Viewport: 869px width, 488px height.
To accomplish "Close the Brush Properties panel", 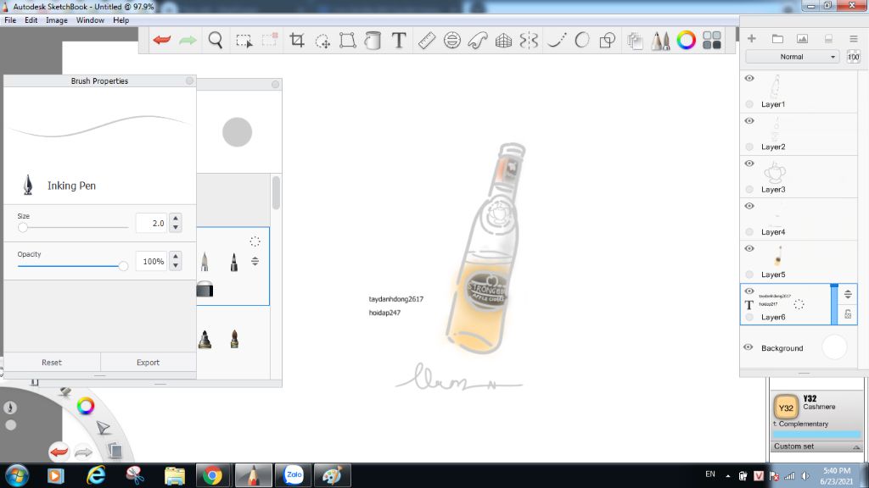I will [x=189, y=80].
